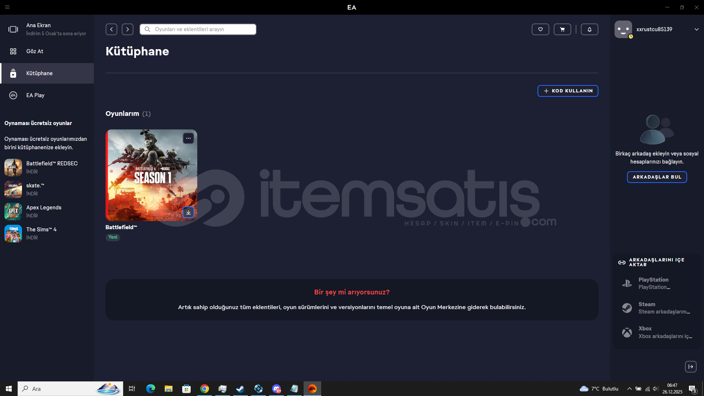Expand the xxrustcu85139 account dropdown
Image resolution: width=704 pixels, height=396 pixels.
[696, 29]
